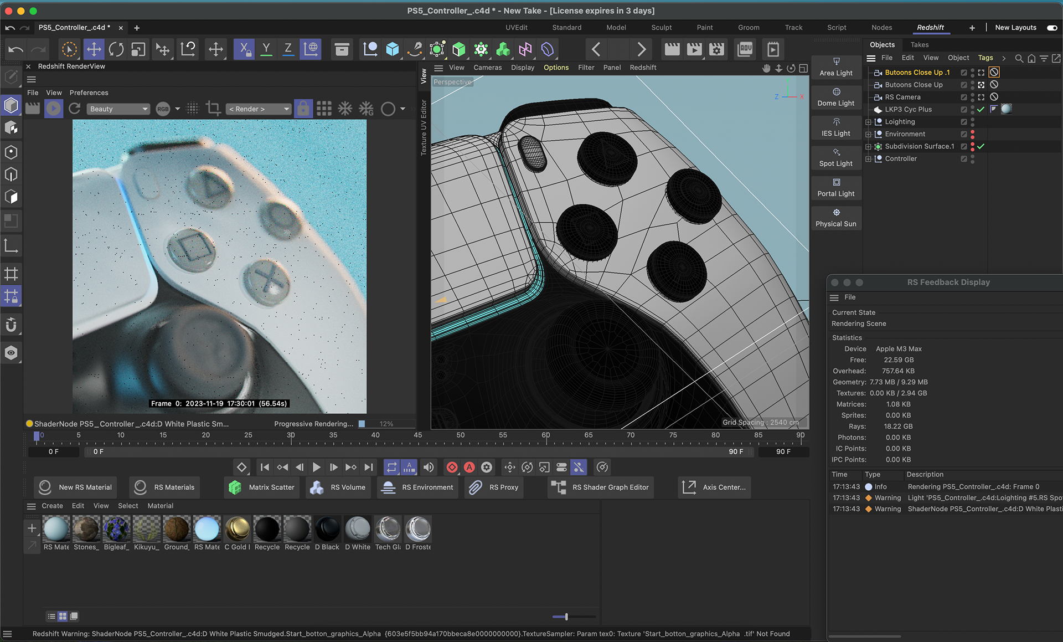Viewport: 1063px width, 642px height.
Task: Refresh the Redshift RenderView
Action: [x=75, y=109]
